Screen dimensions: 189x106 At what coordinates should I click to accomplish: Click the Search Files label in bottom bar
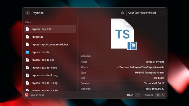pyautogui.click(x=37, y=95)
